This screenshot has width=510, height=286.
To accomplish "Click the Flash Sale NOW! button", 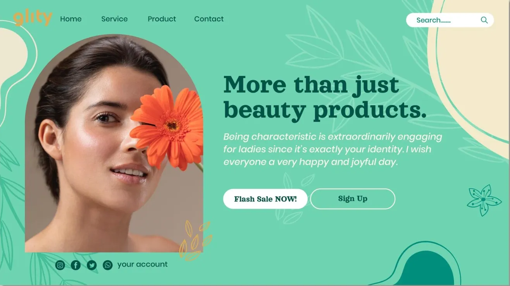I will point(265,199).
